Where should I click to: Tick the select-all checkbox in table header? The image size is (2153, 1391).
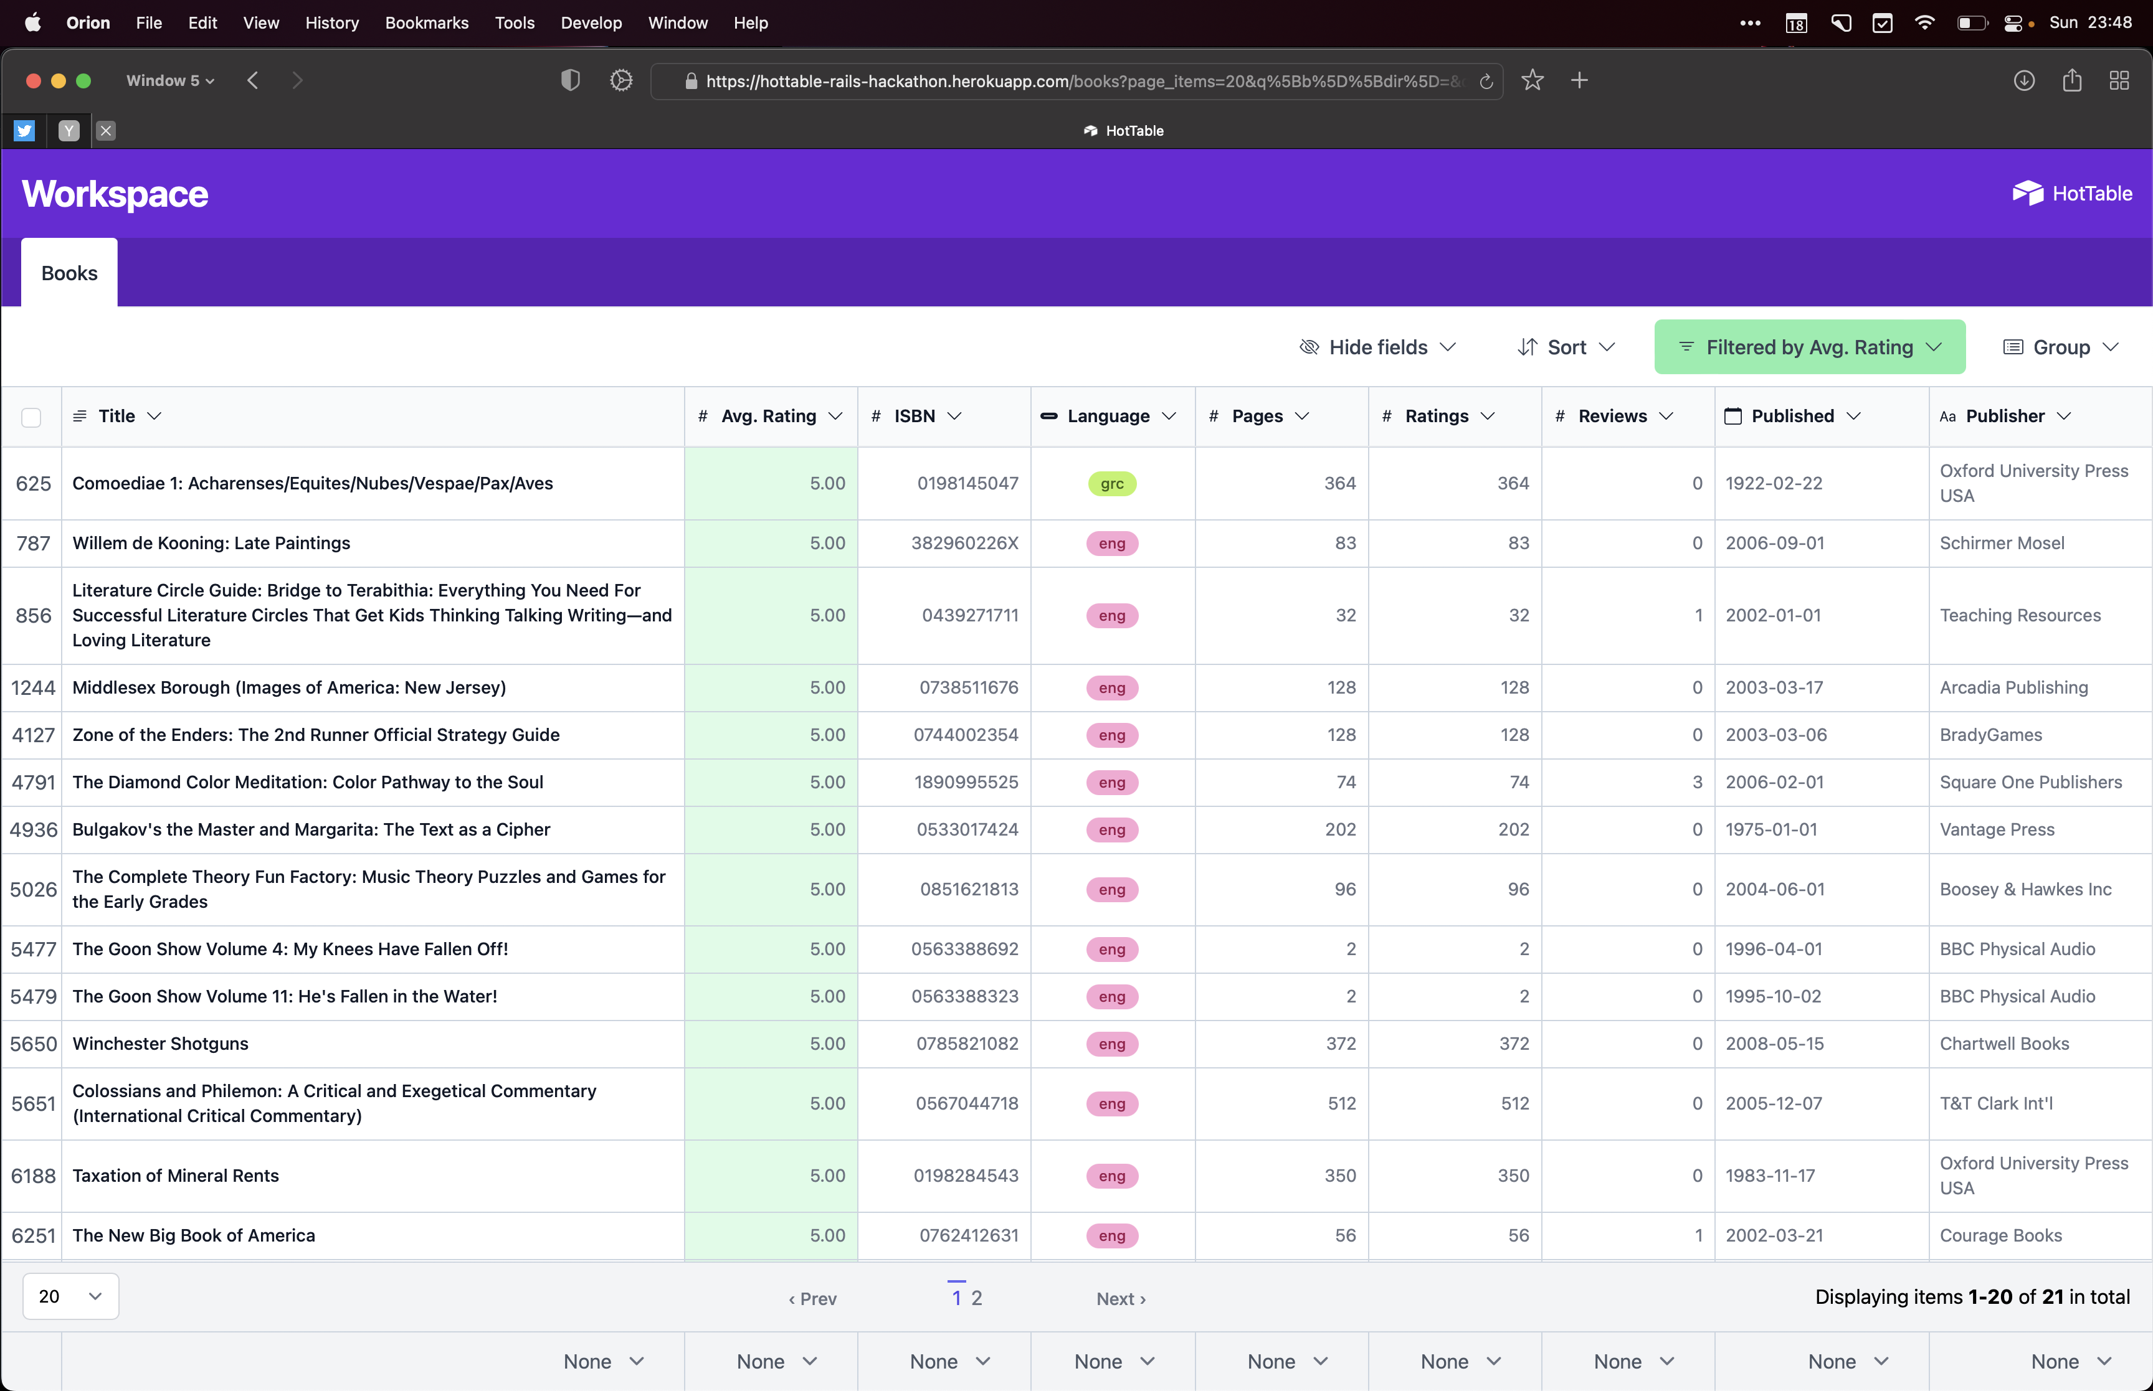pos(32,417)
